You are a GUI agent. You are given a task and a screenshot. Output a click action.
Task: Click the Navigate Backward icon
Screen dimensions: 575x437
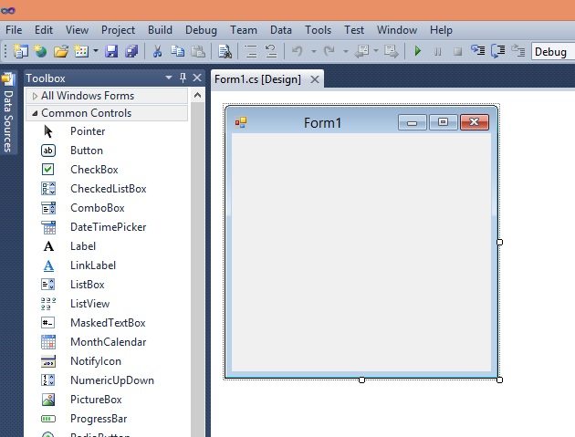362,51
